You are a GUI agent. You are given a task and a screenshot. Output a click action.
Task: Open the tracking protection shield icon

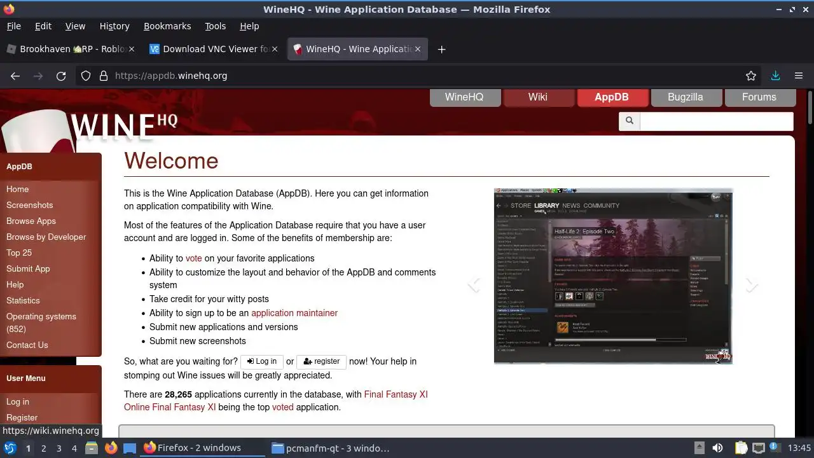(x=86, y=76)
